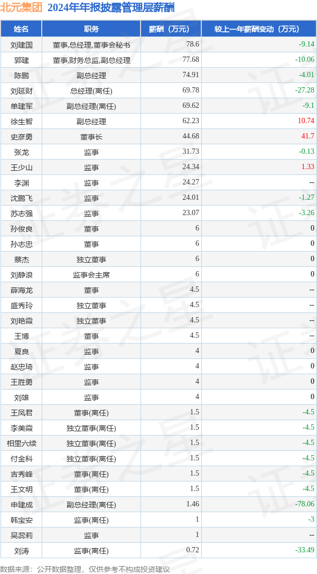317x574 pixels.
Task: Select the name 郭建
Action: click(21, 60)
